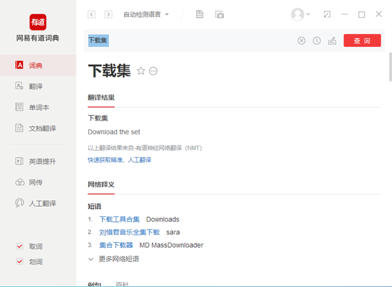This screenshot has width=392, height=287.
Task: Switch to mini window mode icon
Action: pos(327,14)
